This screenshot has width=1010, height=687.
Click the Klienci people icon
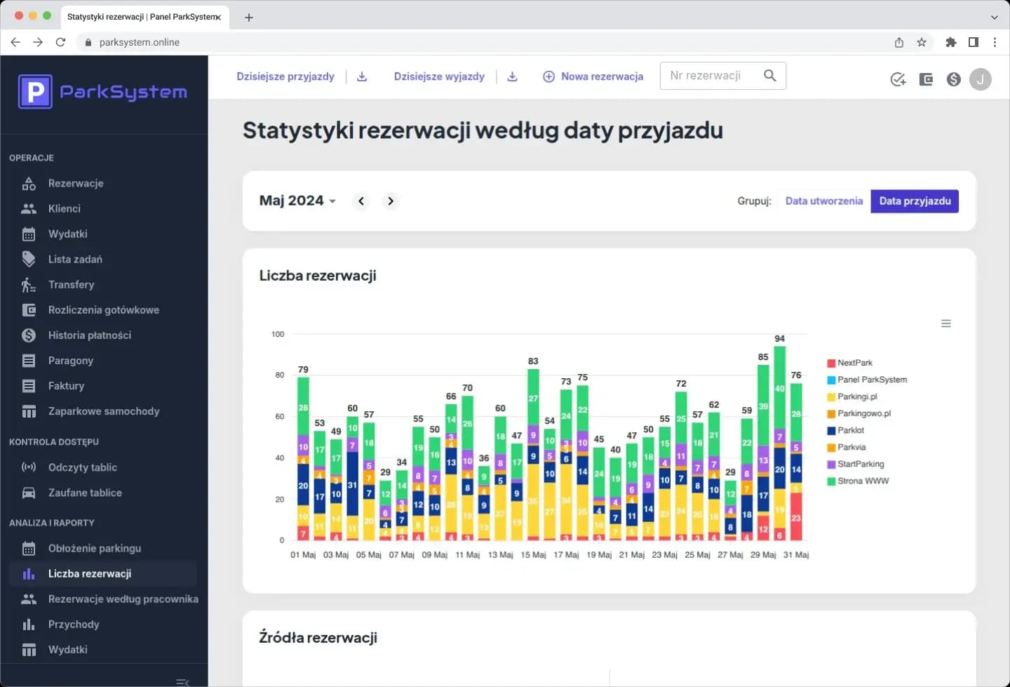pyautogui.click(x=29, y=209)
